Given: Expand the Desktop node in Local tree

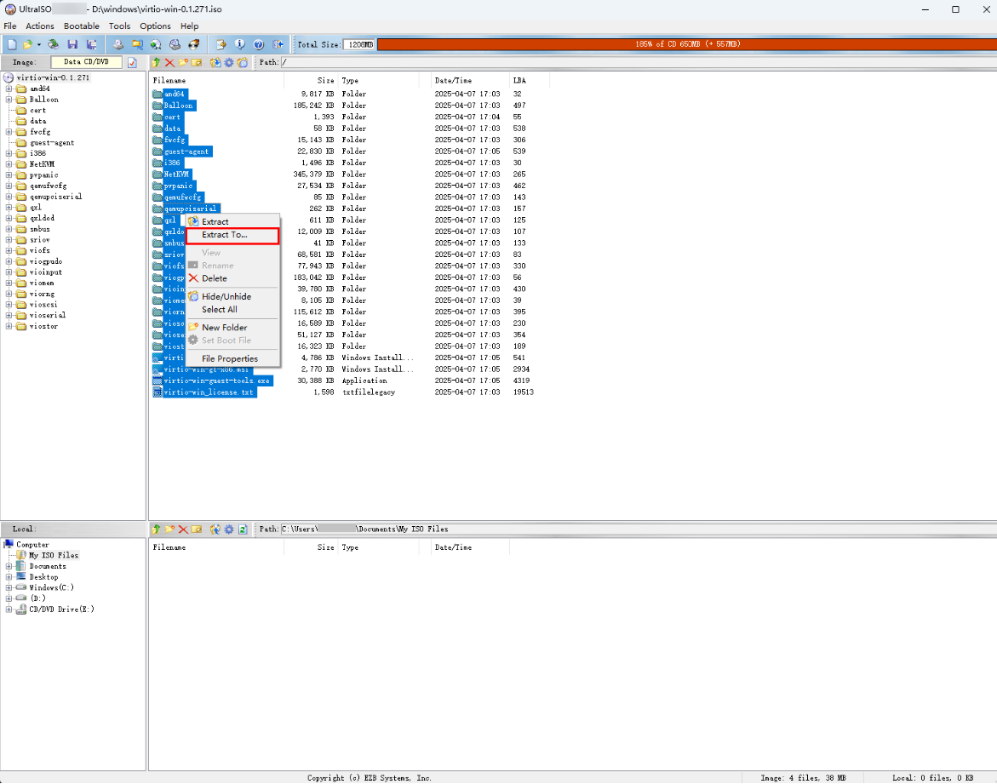Looking at the screenshot, I should click(9, 576).
